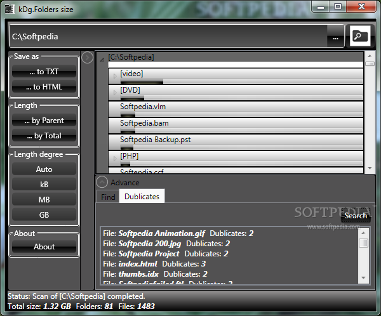Click the scan completed status text
381x316 pixels.
pos(76,296)
